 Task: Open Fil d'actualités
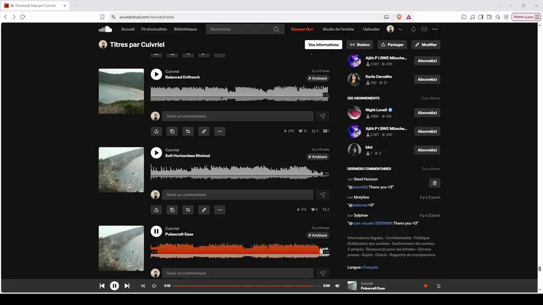tap(154, 29)
